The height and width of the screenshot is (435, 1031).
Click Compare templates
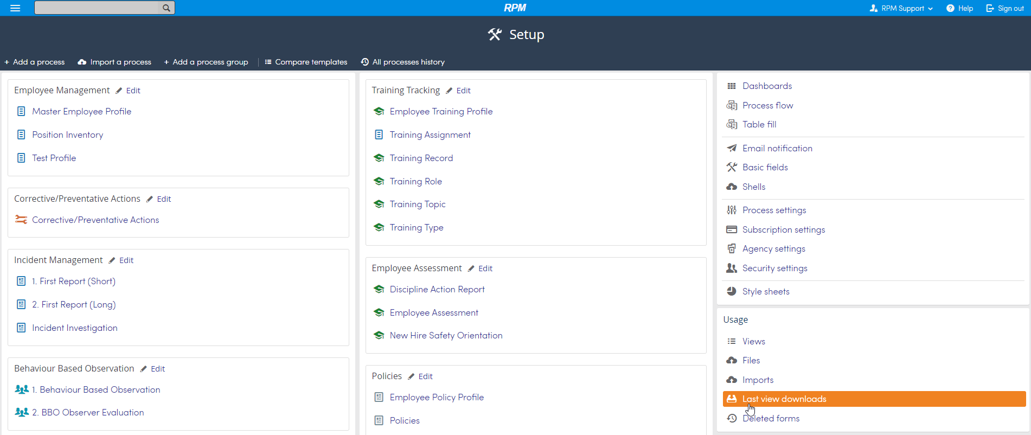306,62
